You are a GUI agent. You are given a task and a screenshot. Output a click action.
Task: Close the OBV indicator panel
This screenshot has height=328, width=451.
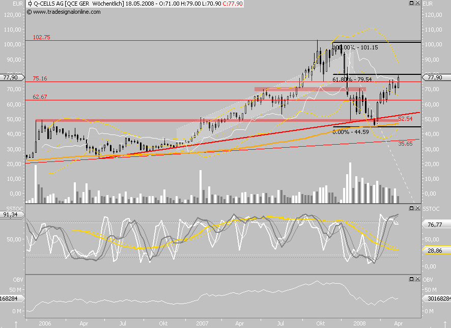click(417, 279)
